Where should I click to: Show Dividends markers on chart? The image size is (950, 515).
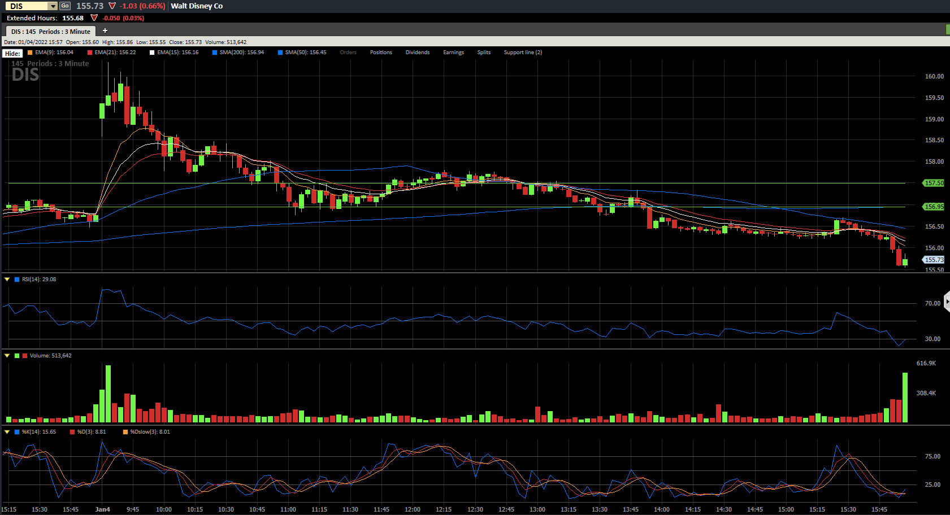tap(418, 53)
